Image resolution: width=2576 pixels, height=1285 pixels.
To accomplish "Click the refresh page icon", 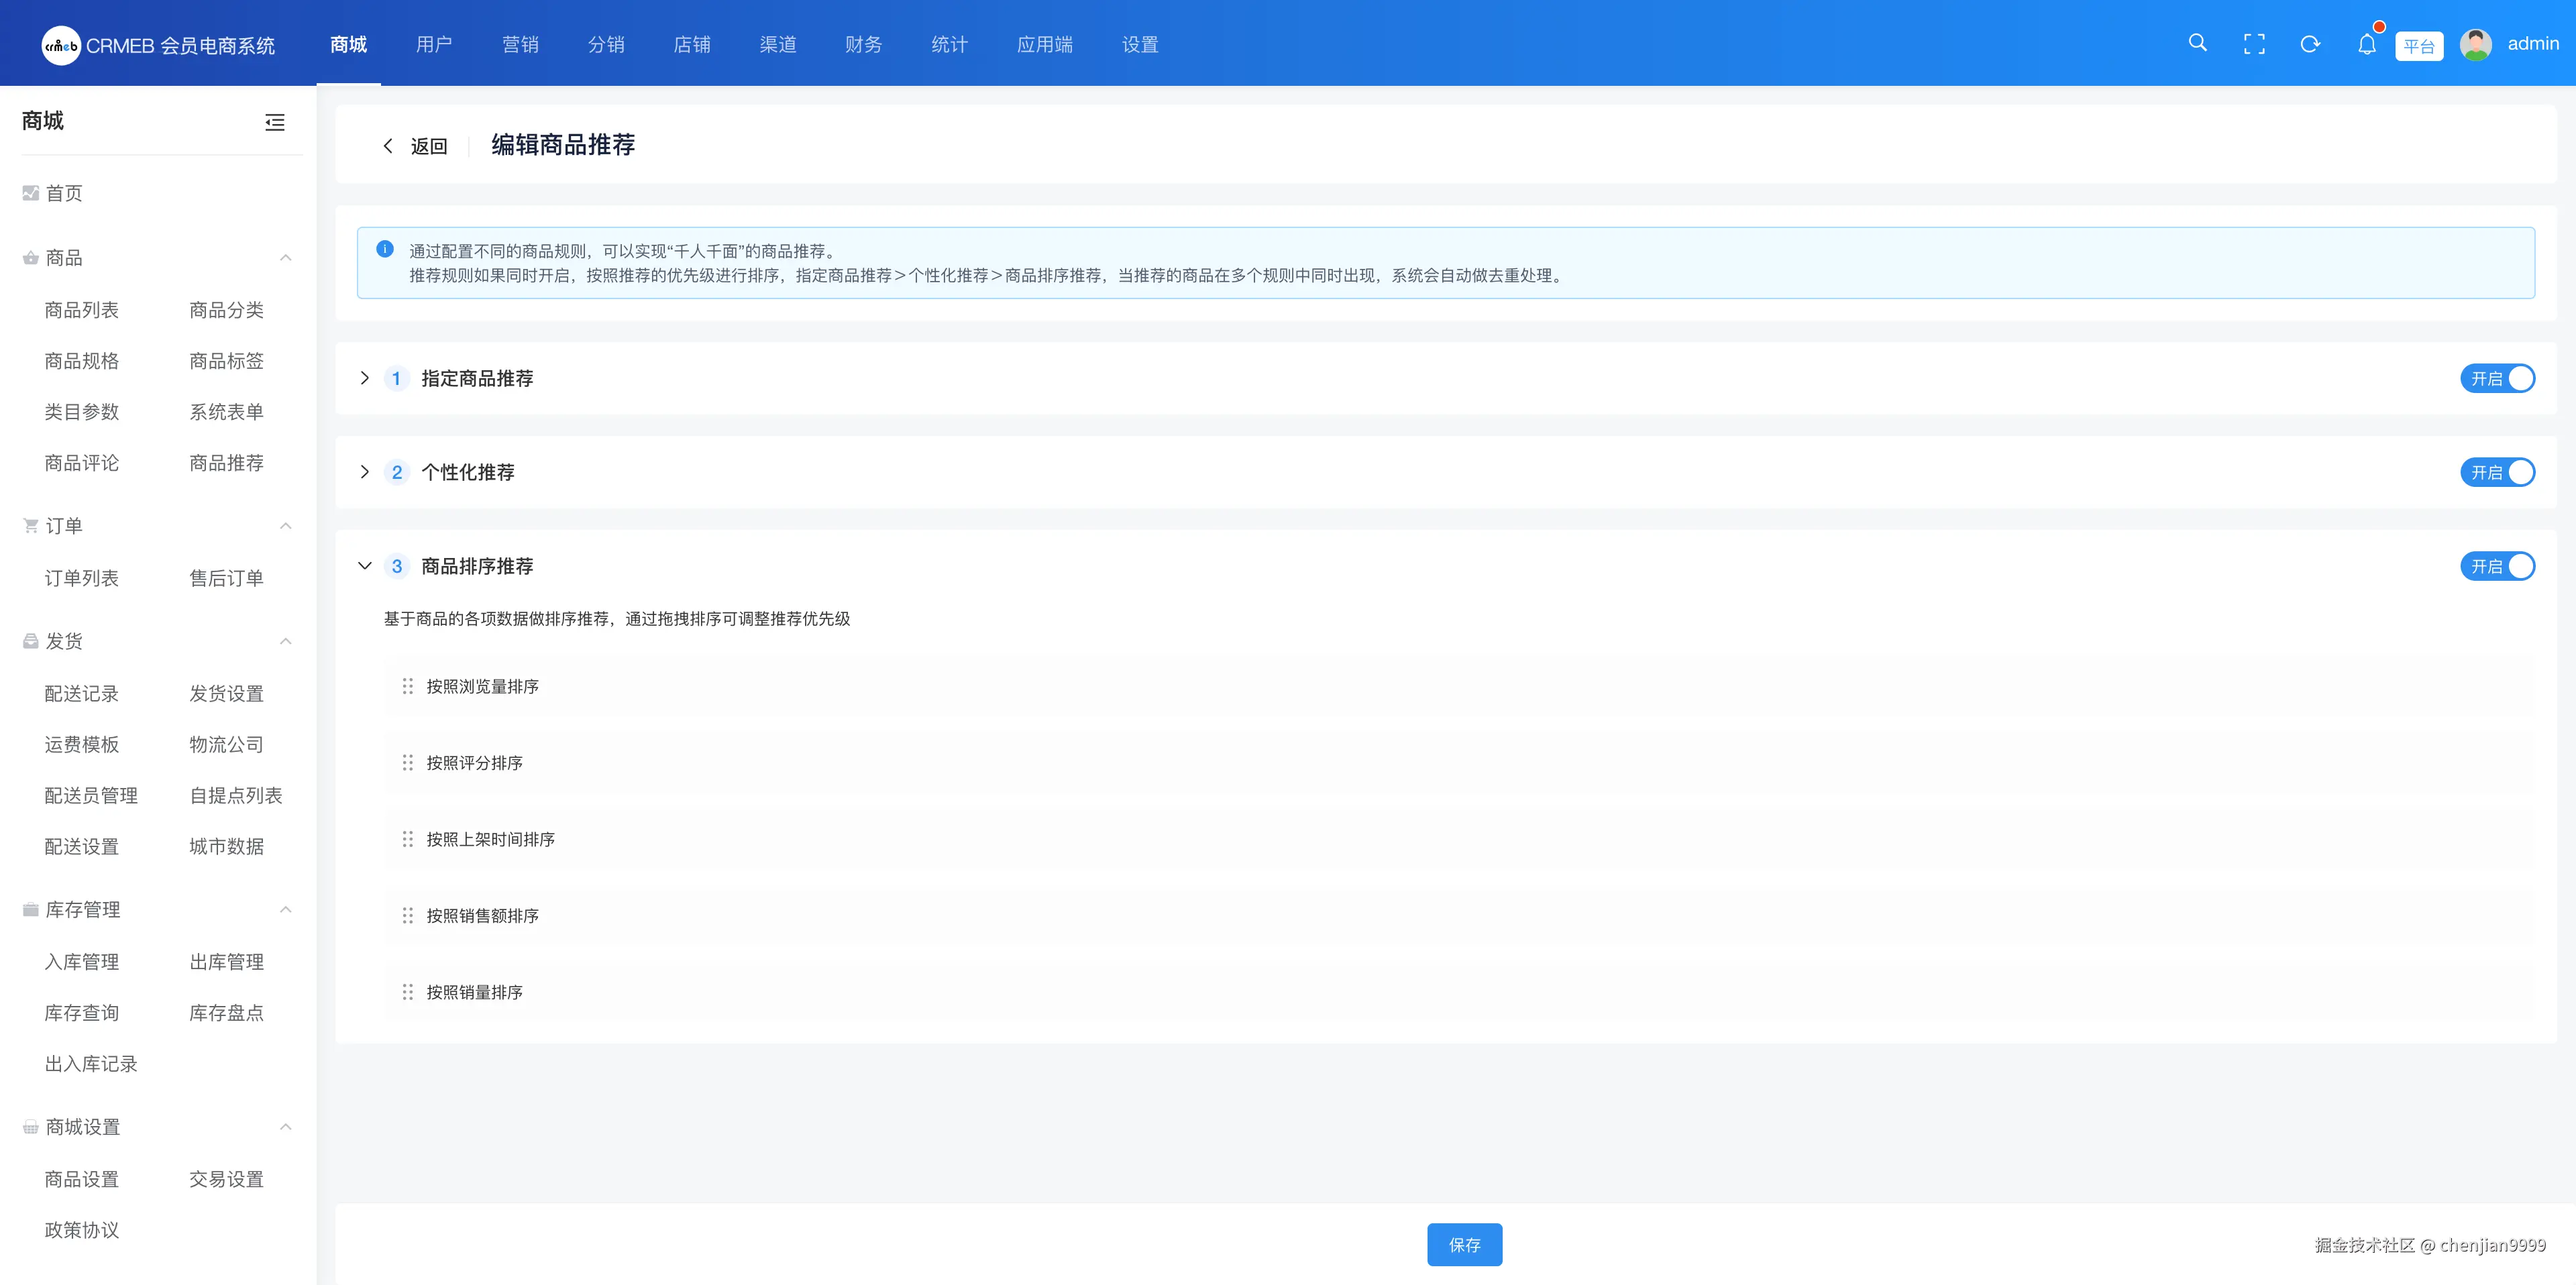I will [x=2310, y=44].
